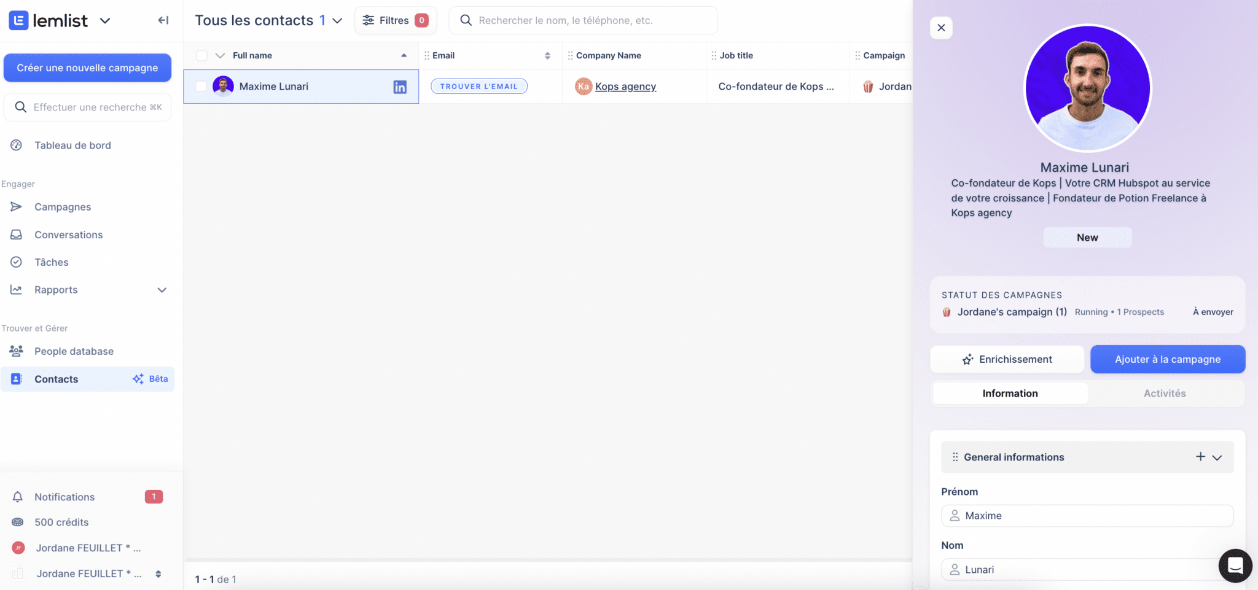Add a field with the plus icon

coord(1200,456)
